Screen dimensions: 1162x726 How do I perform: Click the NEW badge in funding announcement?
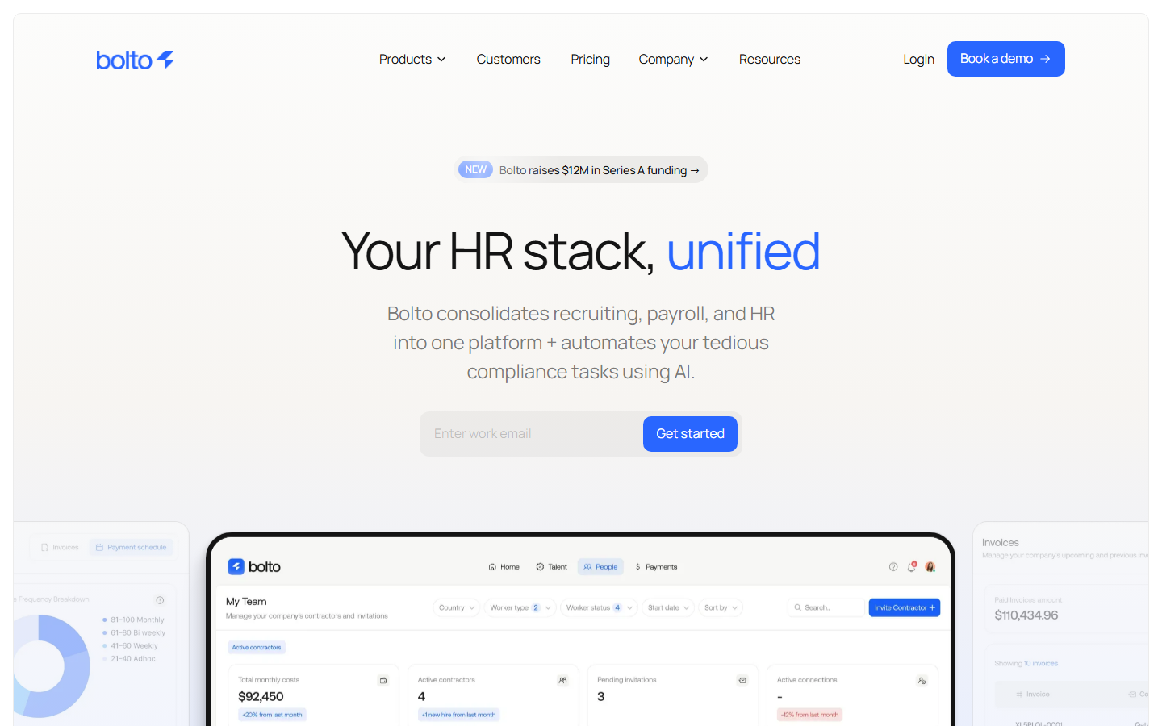coord(475,169)
